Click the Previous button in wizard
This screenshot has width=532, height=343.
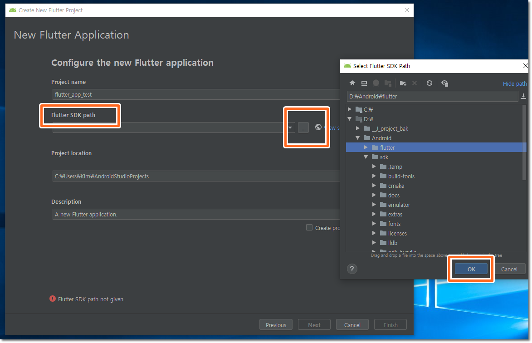pos(276,325)
